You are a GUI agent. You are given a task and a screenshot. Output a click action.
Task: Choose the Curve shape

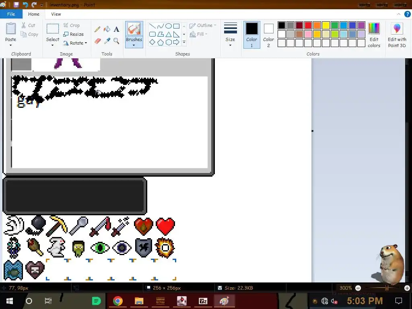pyautogui.click(x=160, y=26)
